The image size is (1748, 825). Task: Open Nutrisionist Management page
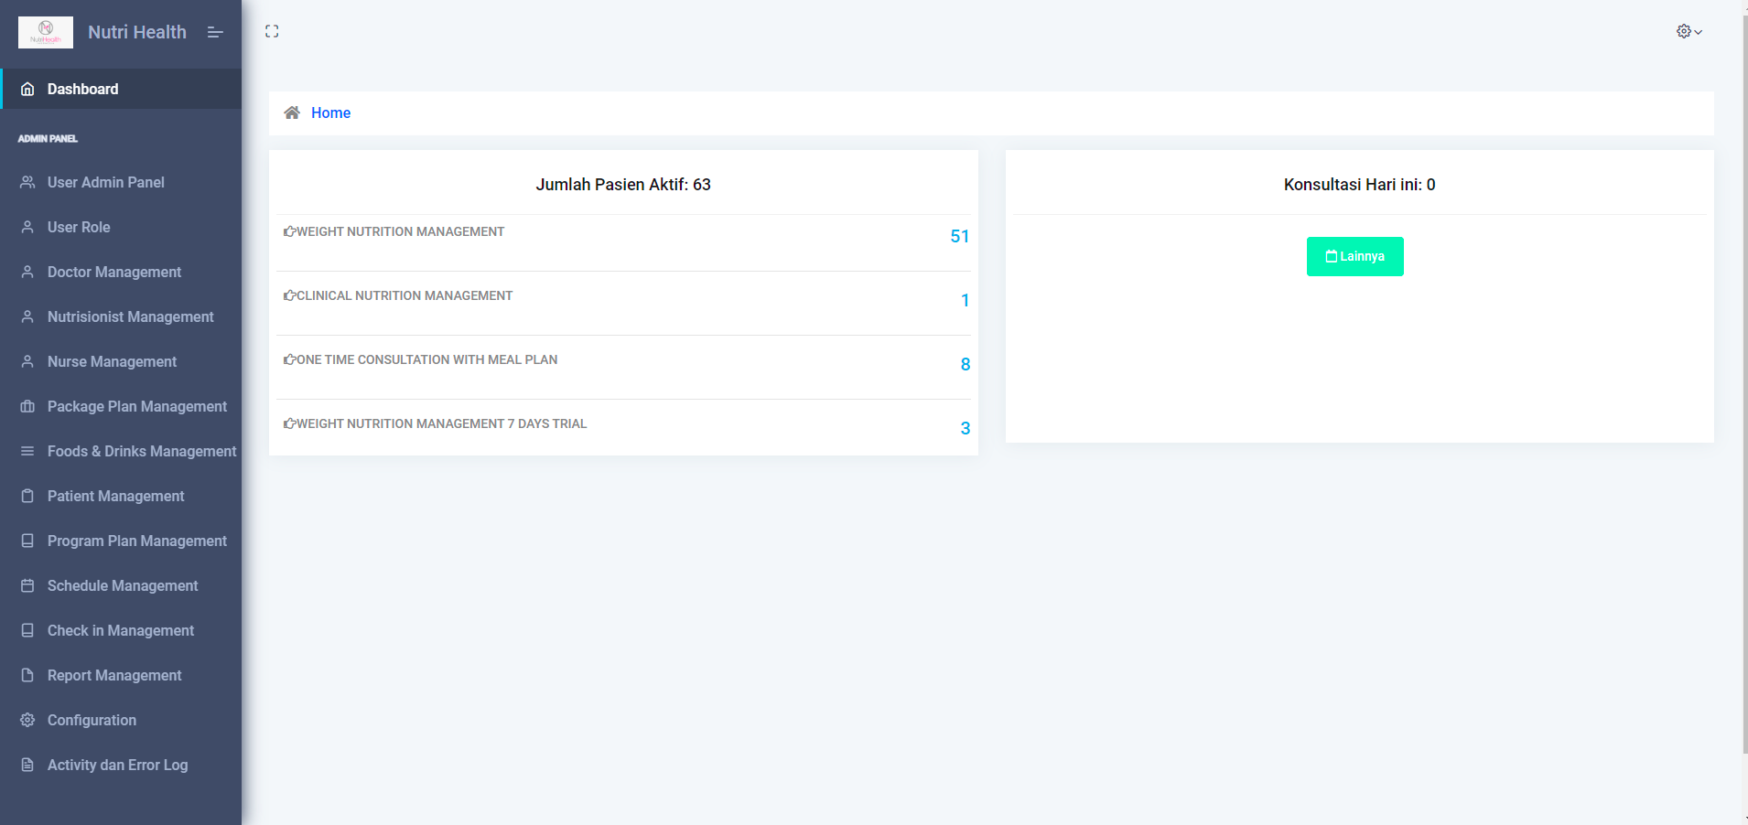[130, 316]
